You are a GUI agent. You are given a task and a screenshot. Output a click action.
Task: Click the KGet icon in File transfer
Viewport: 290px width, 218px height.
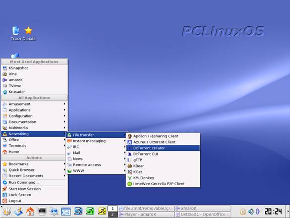click(130, 172)
